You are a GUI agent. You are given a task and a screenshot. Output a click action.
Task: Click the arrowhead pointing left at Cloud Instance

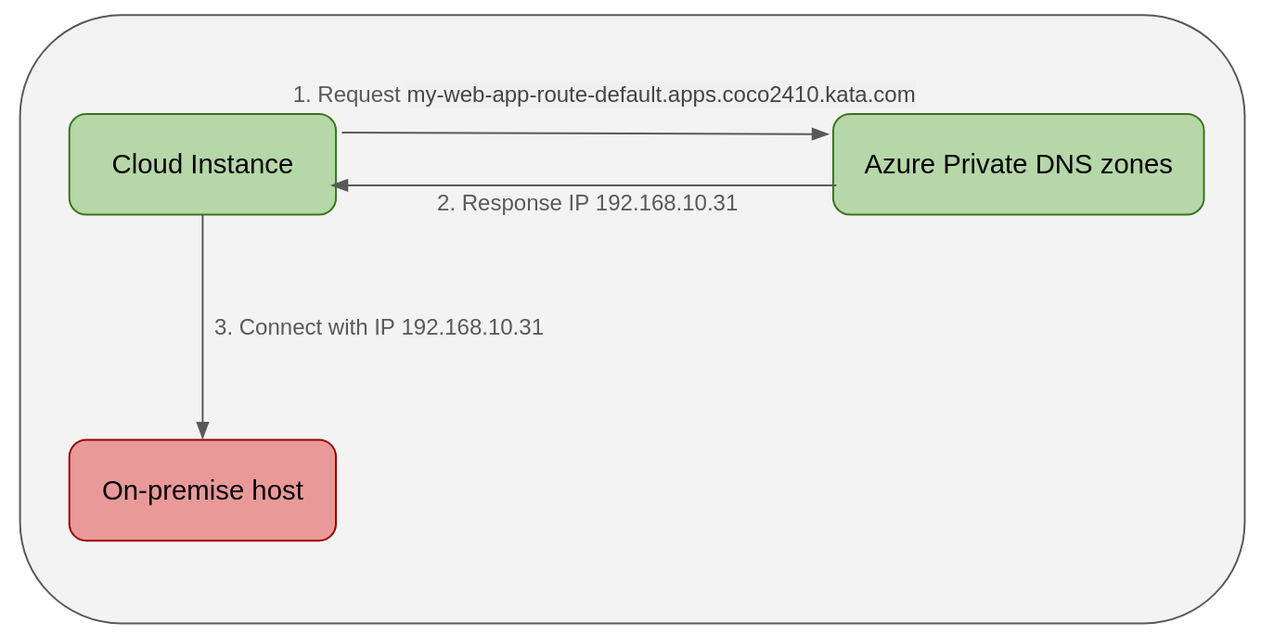tap(340, 185)
